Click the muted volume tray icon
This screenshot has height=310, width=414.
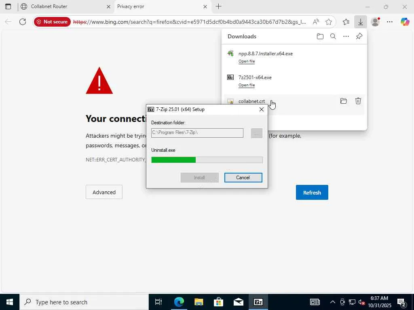coord(361,302)
